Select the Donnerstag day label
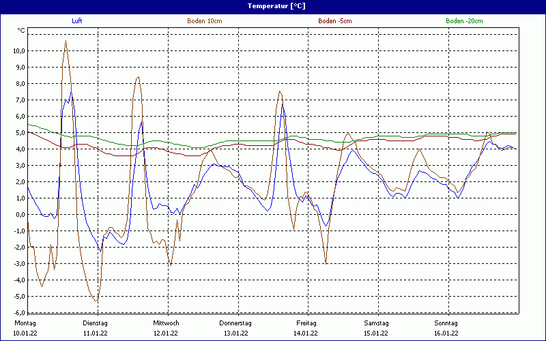 pos(235,323)
